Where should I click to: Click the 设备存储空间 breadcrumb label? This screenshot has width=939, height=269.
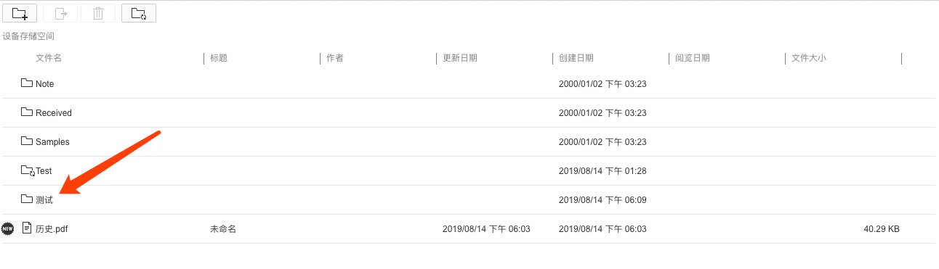click(x=28, y=36)
